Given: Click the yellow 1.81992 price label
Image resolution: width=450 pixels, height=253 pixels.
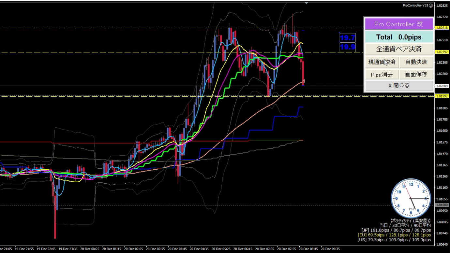Looking at the screenshot, I should [442, 96].
